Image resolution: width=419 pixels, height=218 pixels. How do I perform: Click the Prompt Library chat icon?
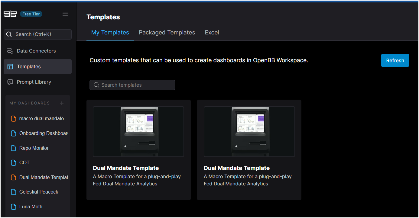pos(10,82)
